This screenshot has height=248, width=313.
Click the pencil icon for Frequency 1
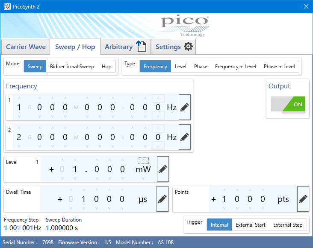click(x=184, y=107)
